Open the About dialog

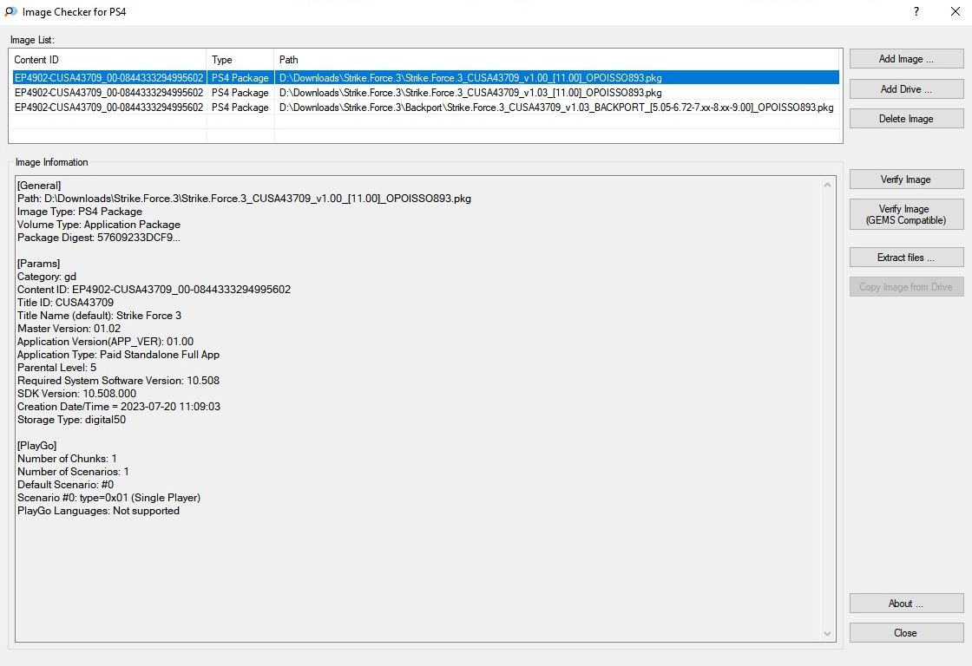tap(906, 604)
